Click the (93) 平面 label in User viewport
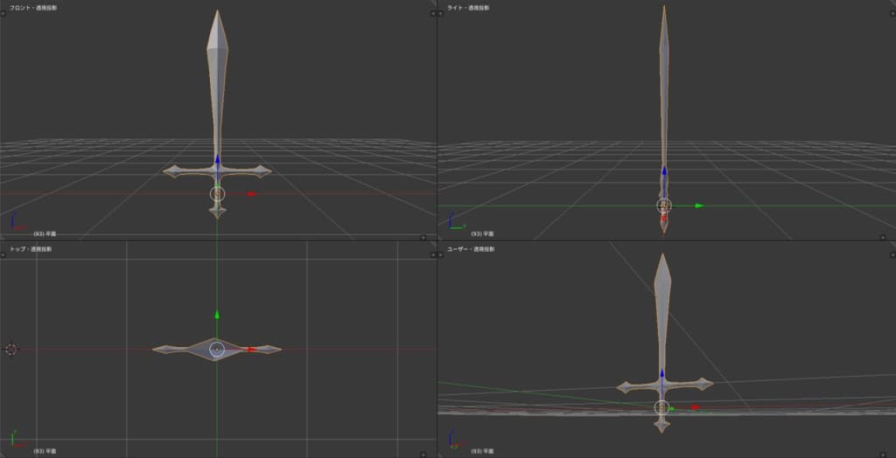The image size is (896, 458). [x=483, y=451]
